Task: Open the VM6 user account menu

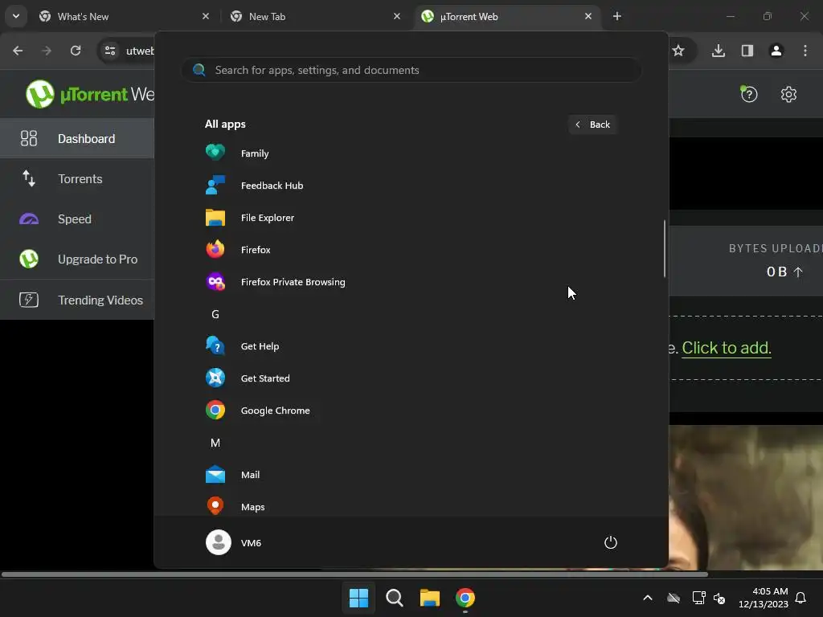Action: pos(234,542)
